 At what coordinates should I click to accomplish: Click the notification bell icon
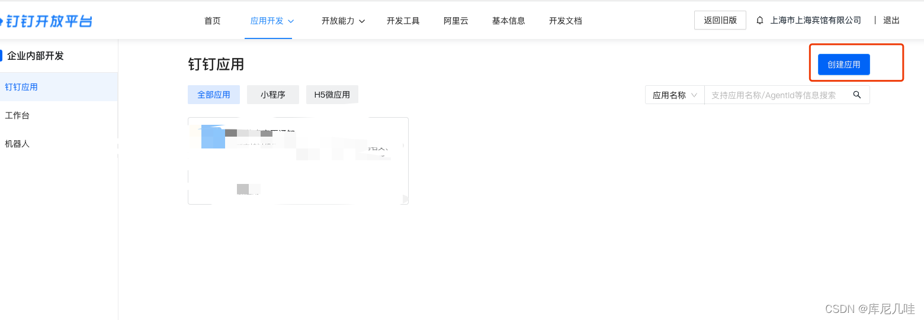pyautogui.click(x=760, y=20)
